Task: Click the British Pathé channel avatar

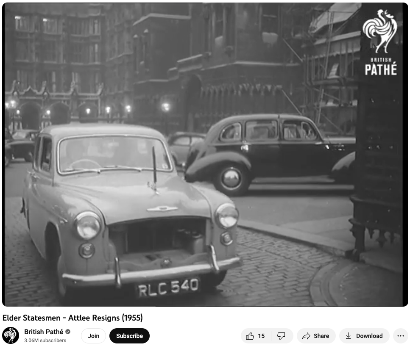Action: click(x=10, y=336)
